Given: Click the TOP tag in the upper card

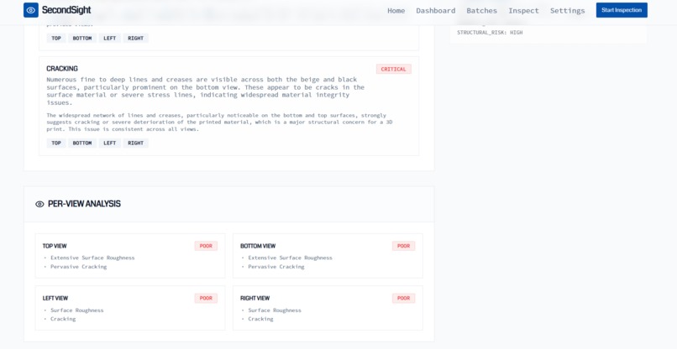Looking at the screenshot, I should coord(56,38).
